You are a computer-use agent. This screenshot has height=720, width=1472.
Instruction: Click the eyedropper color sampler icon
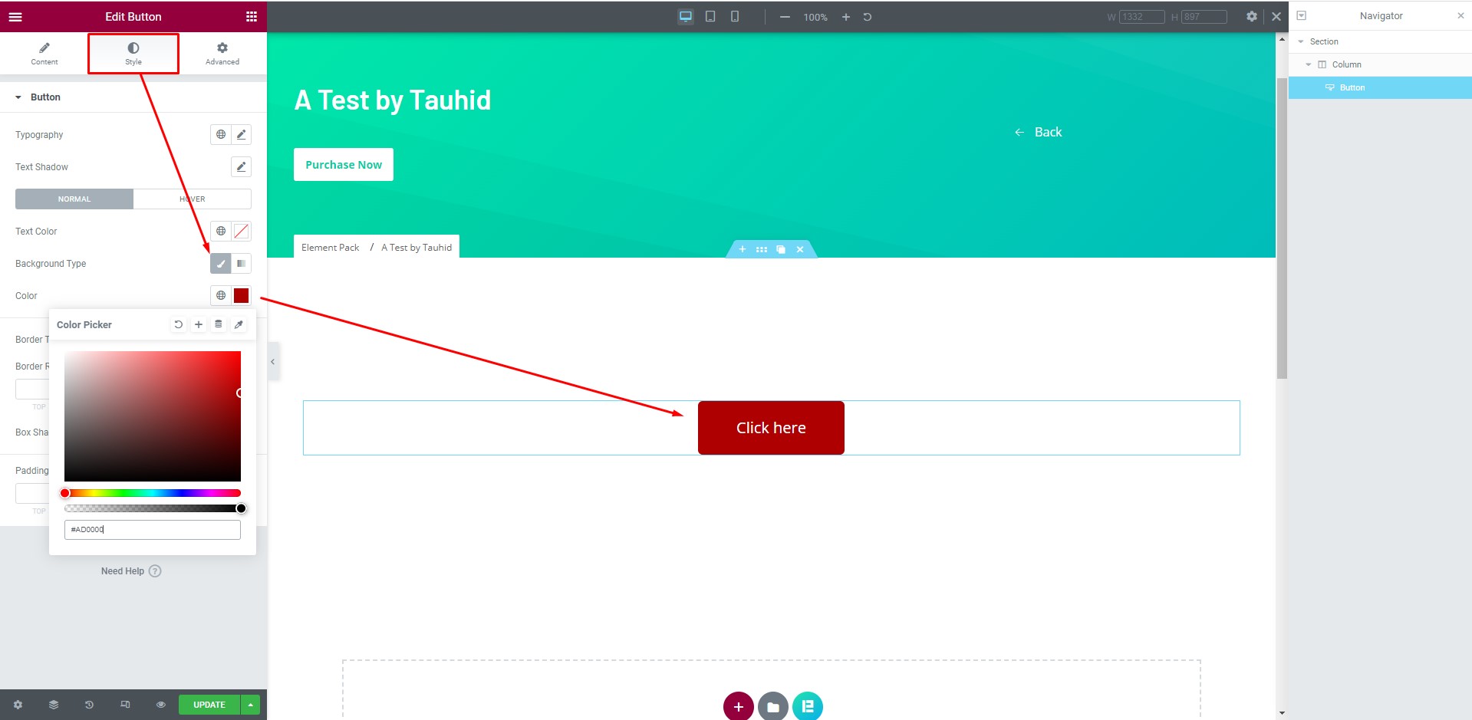239,324
